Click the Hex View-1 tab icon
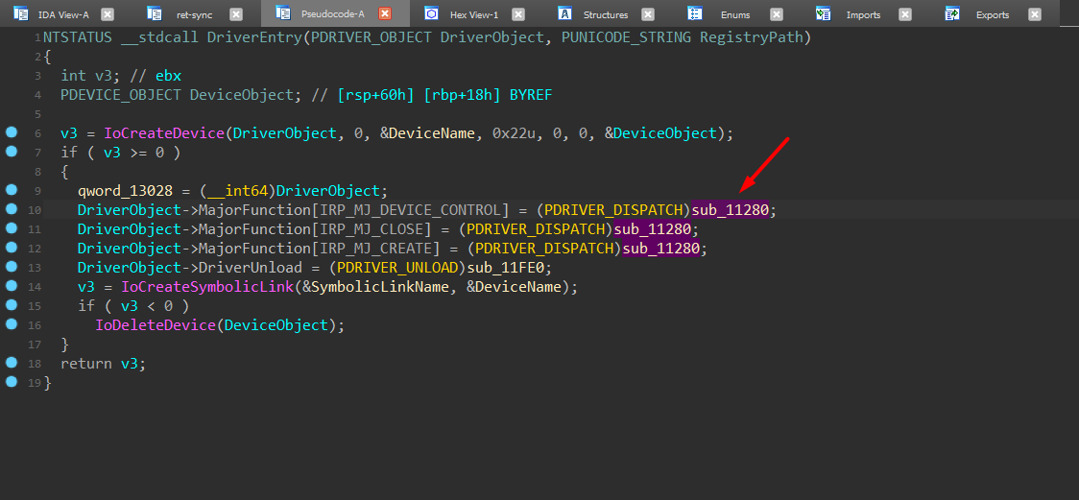Image resolution: width=1079 pixels, height=500 pixels. click(x=432, y=13)
